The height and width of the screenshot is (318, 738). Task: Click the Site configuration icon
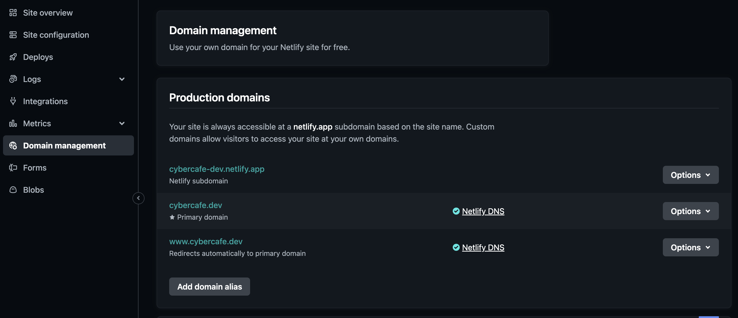click(x=13, y=35)
